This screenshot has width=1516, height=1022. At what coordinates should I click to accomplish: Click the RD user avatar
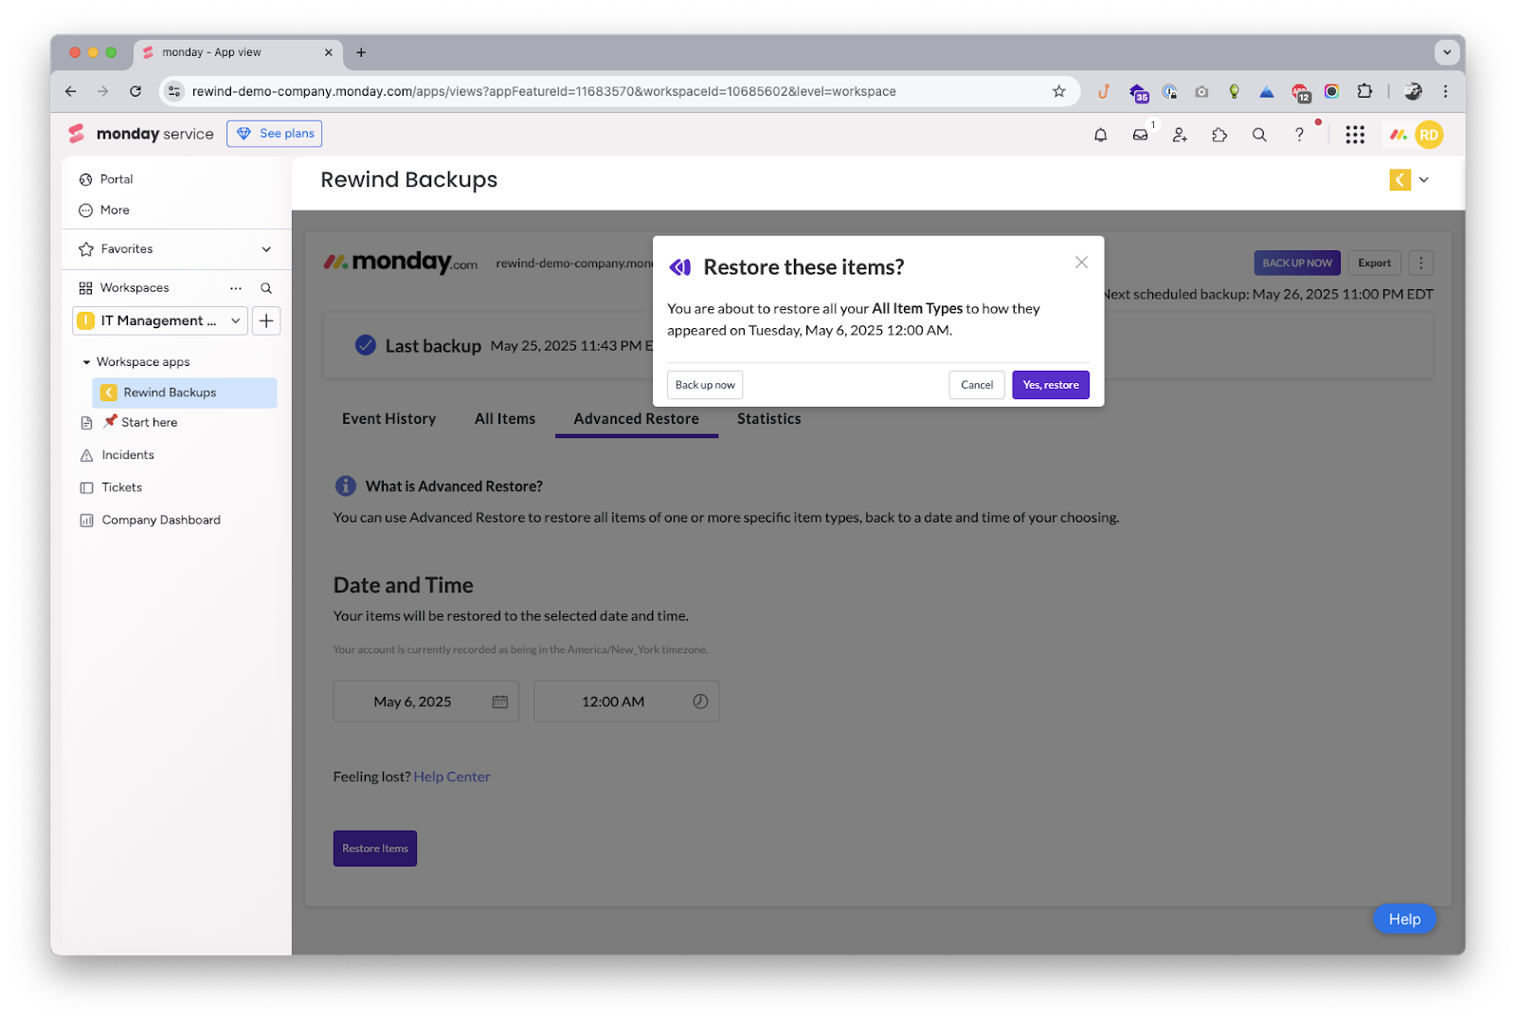(1429, 135)
